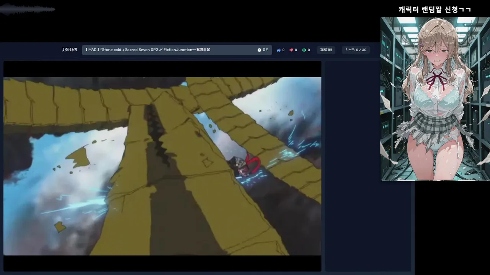Click the thumbs-up like icon
Viewport: 490px width, 275px height.
point(279,50)
